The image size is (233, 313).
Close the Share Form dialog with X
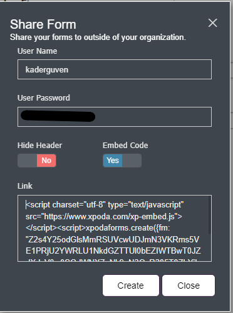point(212,22)
